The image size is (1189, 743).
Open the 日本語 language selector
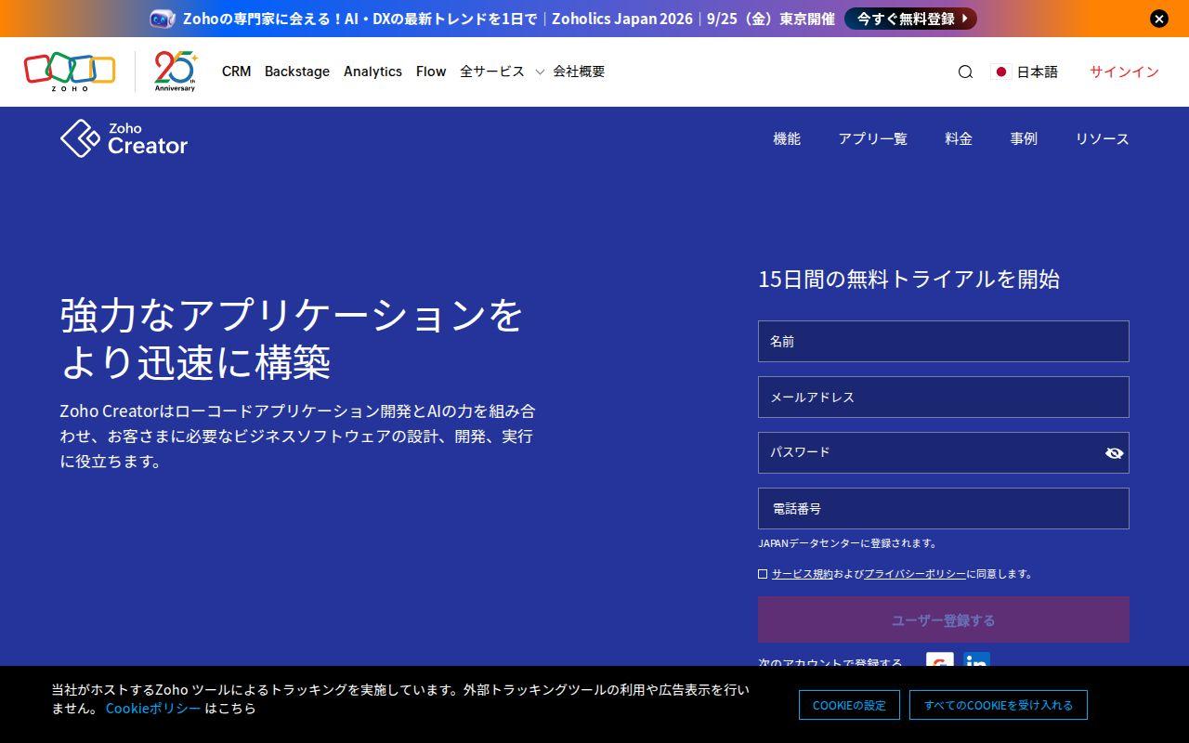(1026, 72)
